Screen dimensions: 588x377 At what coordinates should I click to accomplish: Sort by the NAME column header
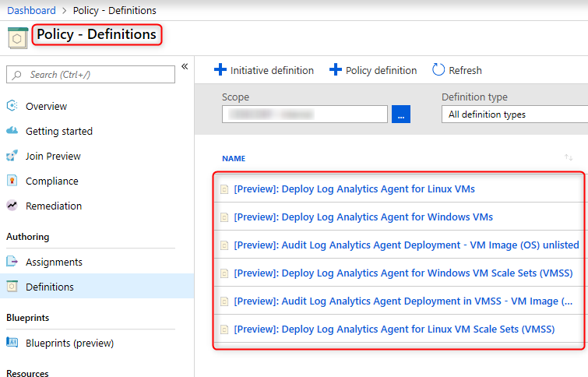pos(234,158)
